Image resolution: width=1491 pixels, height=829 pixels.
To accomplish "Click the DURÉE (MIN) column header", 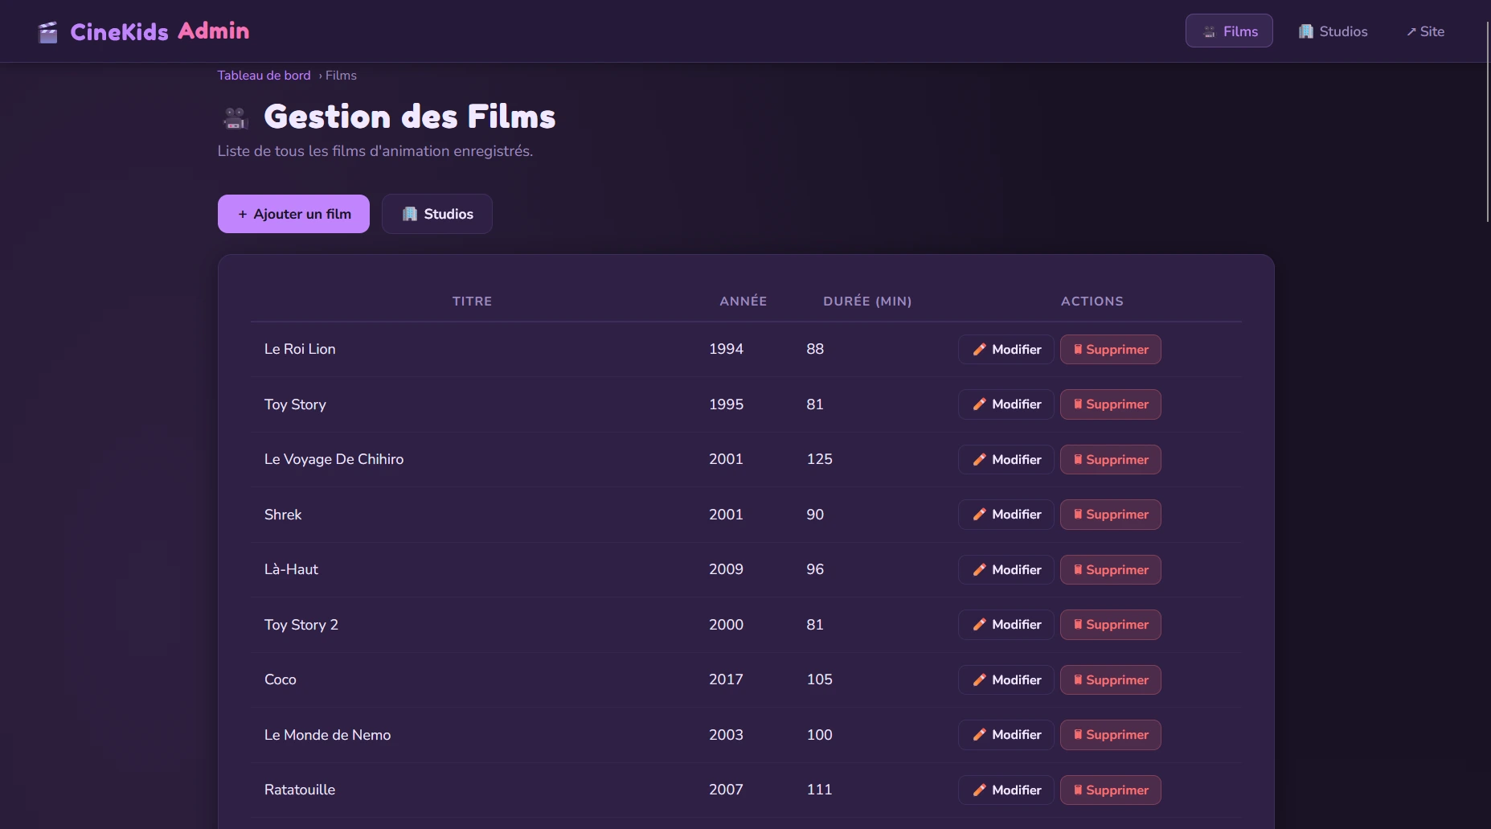I will tap(867, 301).
